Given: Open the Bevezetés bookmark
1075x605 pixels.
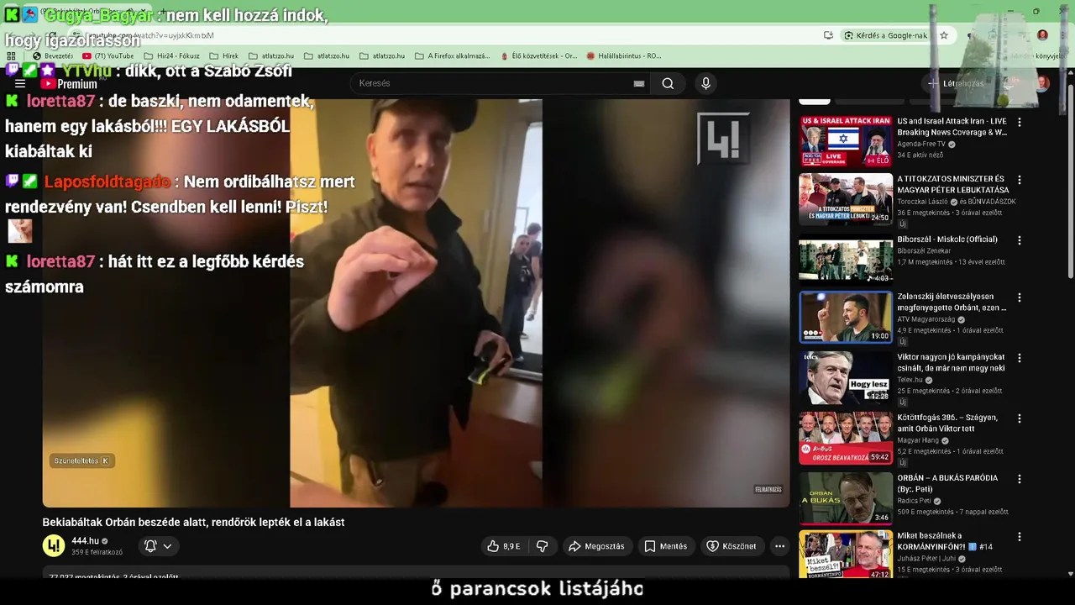Looking at the screenshot, I should coord(53,56).
